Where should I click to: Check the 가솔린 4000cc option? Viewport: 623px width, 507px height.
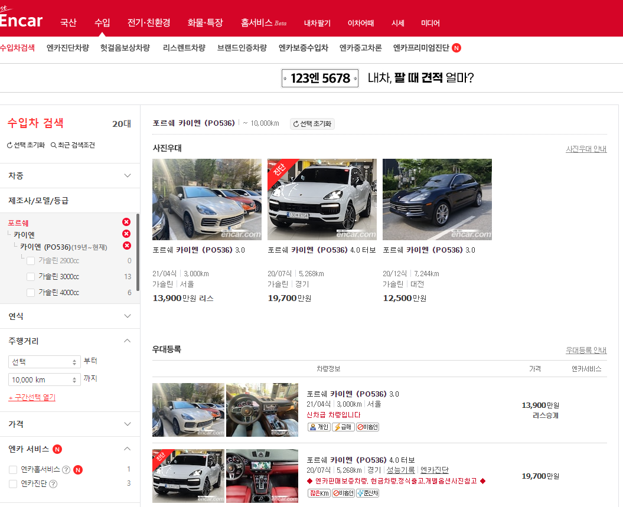[31, 293]
